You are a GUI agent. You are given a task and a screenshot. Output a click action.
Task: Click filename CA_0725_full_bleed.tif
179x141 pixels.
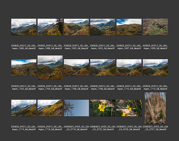tap(103, 128)
